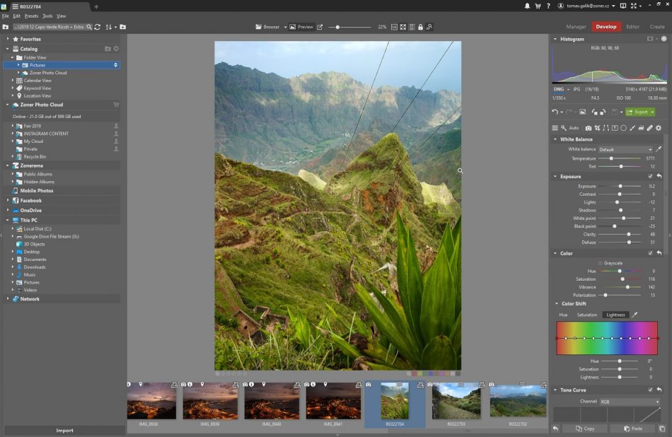This screenshot has width=672, height=437.
Task: Switch to the Manager module
Action: [576, 27]
